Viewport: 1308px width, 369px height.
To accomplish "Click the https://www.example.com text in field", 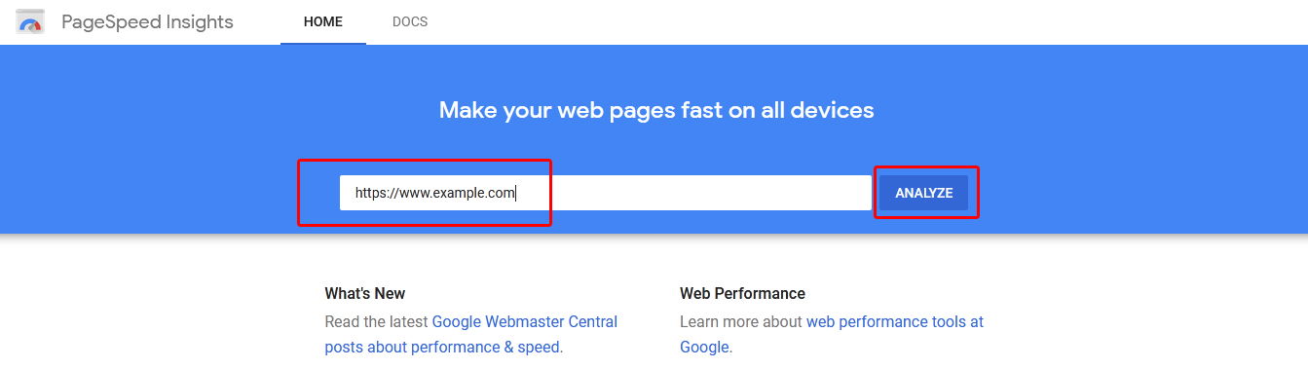I will pos(434,193).
